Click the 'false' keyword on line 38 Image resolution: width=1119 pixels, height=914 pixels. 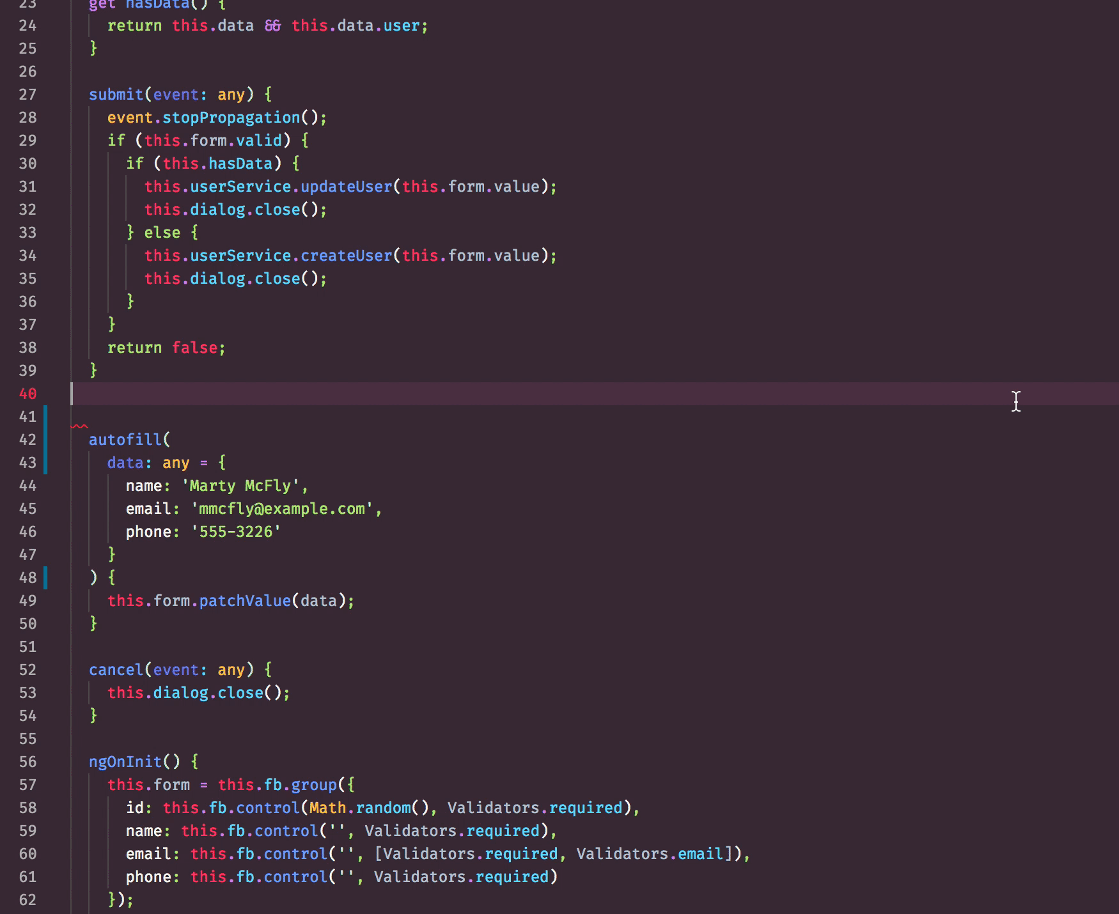(x=194, y=348)
